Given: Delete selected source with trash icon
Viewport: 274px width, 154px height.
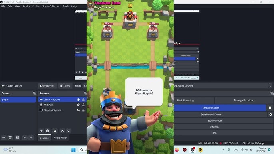Looking at the screenshot, I should pyautogui.click(x=48, y=131).
